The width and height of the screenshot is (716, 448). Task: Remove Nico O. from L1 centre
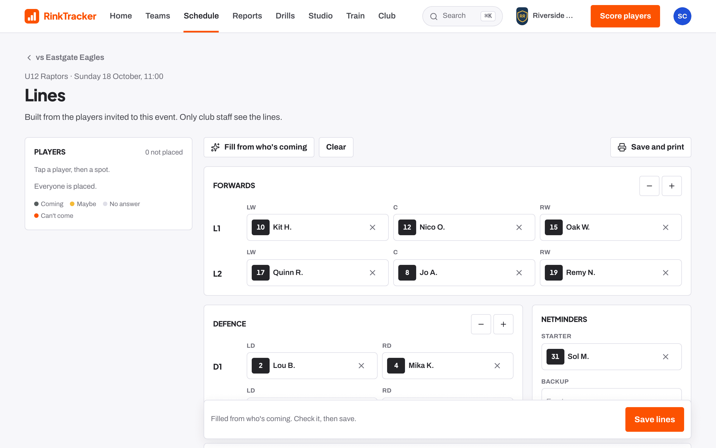519,227
